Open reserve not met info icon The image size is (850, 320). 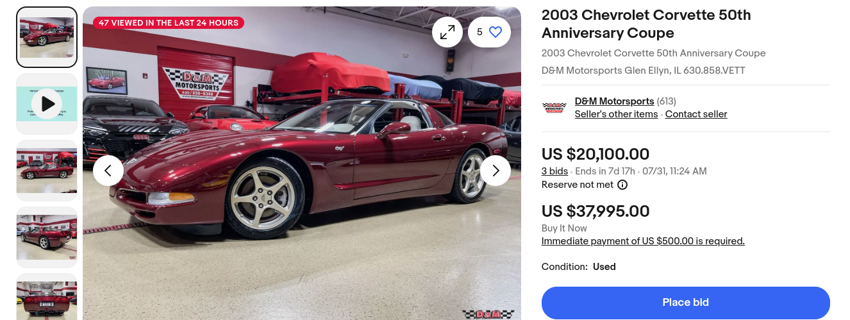(x=622, y=185)
